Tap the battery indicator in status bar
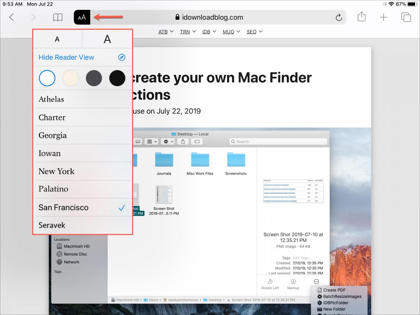Viewport: 420px width, 315px height. [412, 4]
